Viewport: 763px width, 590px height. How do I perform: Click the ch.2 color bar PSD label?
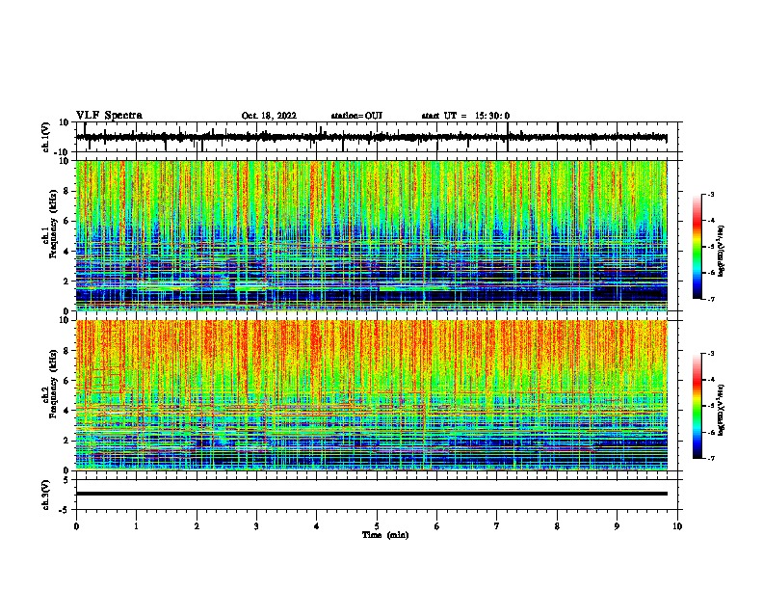pyautogui.click(x=722, y=410)
